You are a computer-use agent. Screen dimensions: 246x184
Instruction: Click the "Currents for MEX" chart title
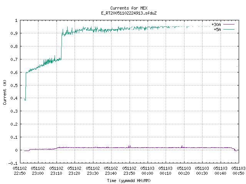coord(129,8)
